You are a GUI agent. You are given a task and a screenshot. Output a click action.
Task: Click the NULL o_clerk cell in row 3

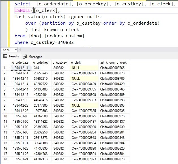click(x=84, y=79)
